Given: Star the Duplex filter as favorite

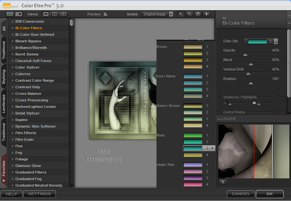Looking at the screenshot, I should pyautogui.click(x=12, y=120).
